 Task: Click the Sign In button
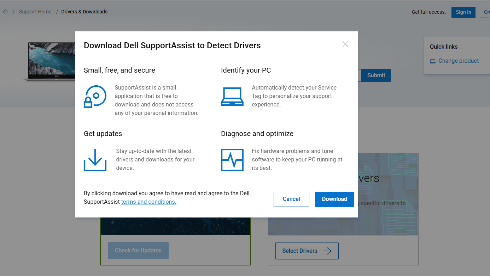(x=463, y=12)
